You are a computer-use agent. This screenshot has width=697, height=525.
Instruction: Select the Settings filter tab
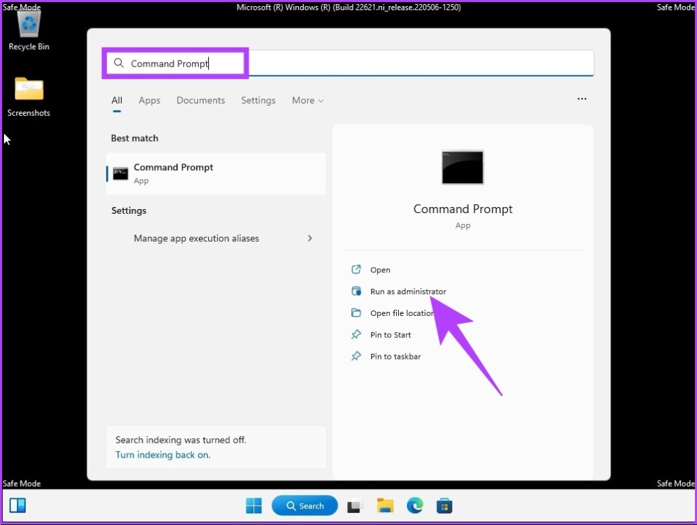[258, 101]
